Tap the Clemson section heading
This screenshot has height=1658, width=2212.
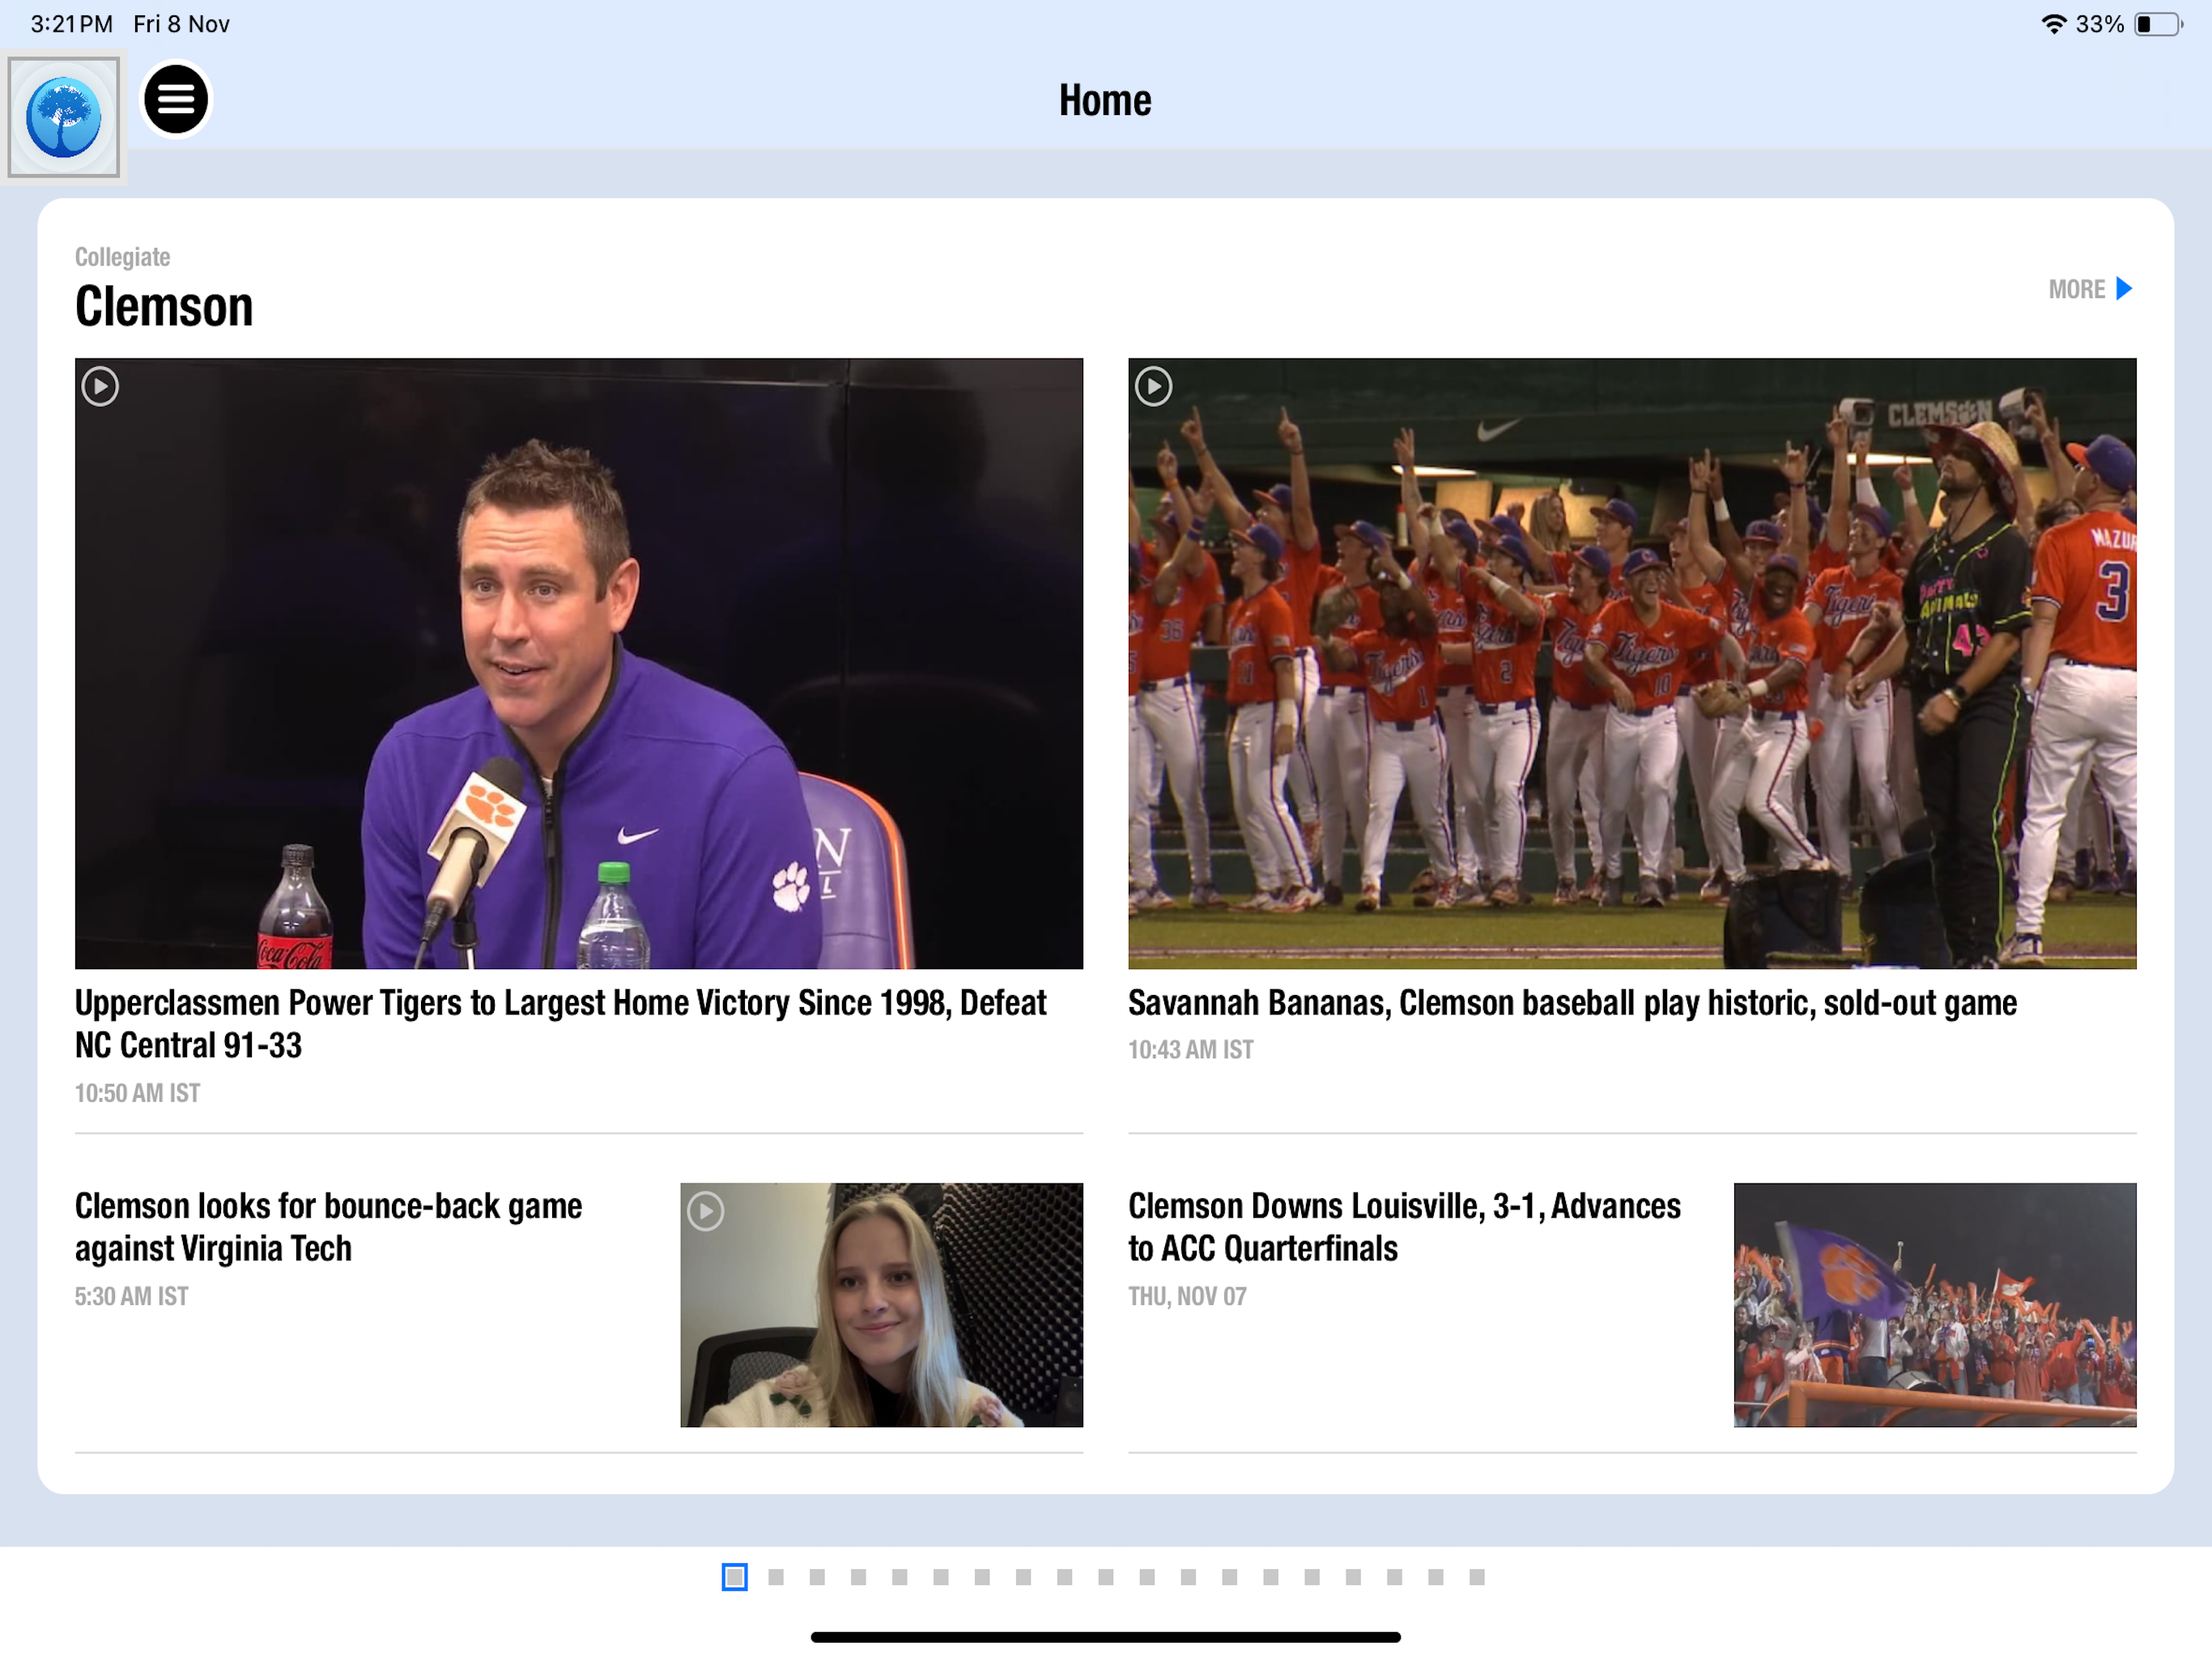164,306
